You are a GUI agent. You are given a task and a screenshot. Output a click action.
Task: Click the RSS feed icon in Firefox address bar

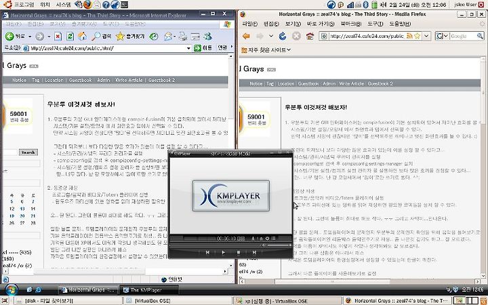(x=409, y=36)
